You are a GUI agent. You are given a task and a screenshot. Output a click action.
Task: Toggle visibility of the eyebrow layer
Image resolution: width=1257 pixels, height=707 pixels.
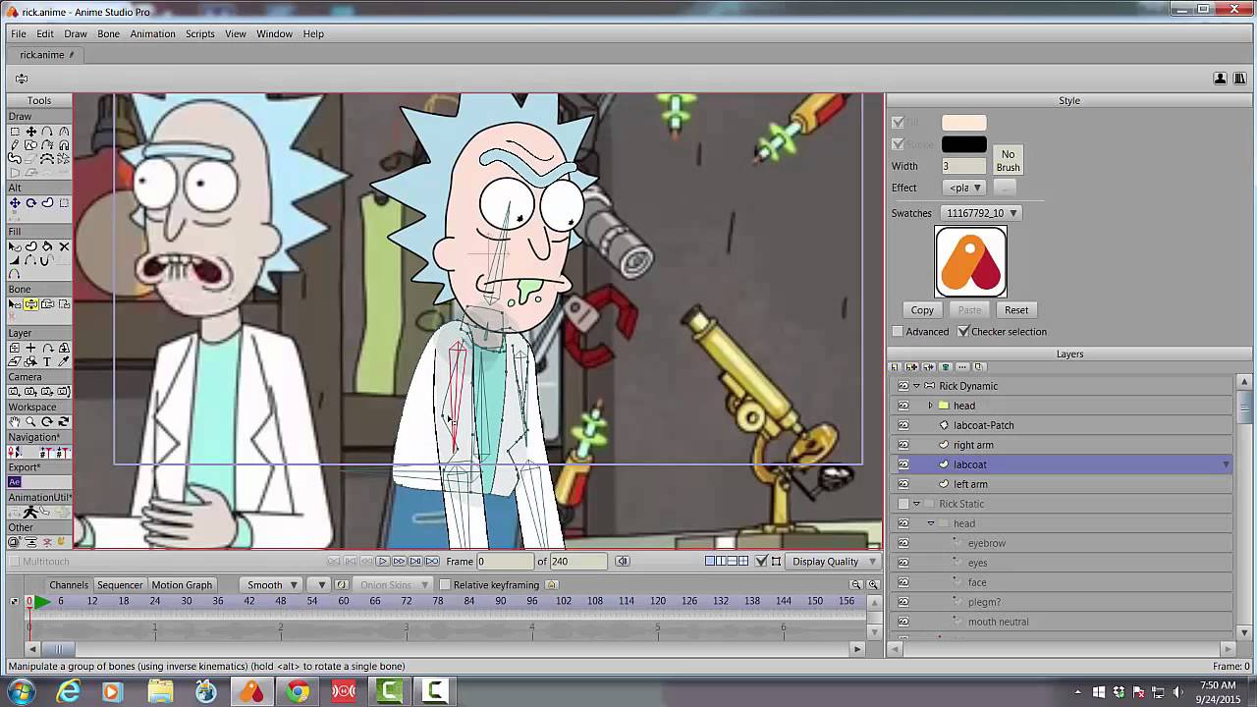coord(903,543)
